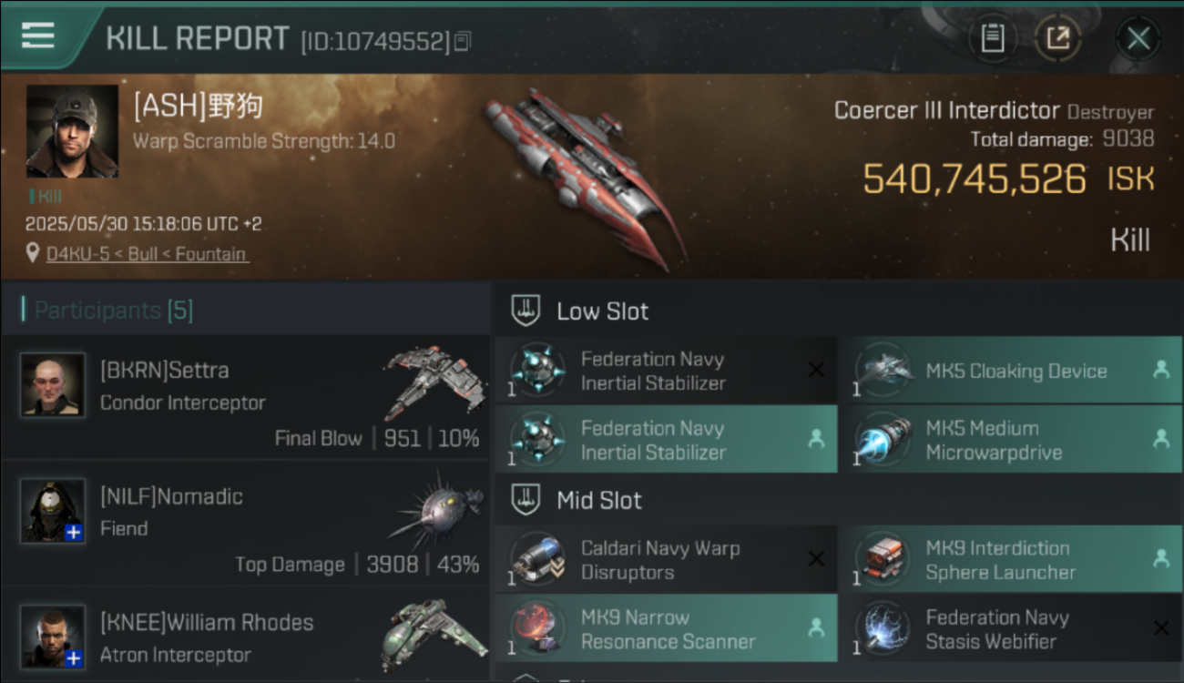This screenshot has height=683, width=1184.
Task: Open the hamburger menu icon
Action: click(x=37, y=36)
